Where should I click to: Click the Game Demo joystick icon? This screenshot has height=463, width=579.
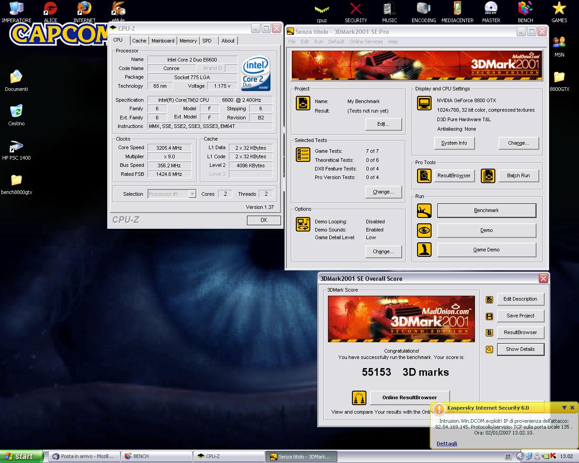coord(424,250)
